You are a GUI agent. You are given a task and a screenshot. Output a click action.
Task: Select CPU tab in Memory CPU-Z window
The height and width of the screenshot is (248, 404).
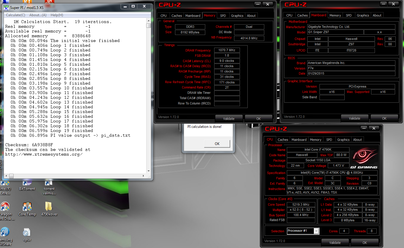tap(163, 15)
